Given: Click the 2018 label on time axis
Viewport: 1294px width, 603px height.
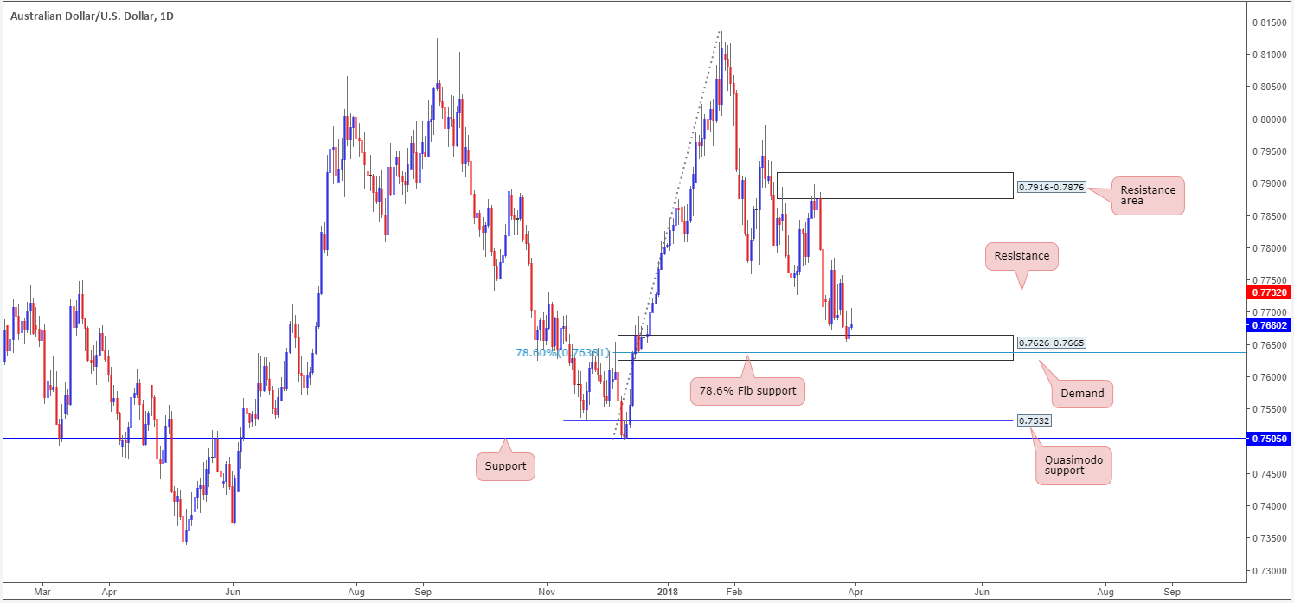Looking at the screenshot, I should (667, 594).
